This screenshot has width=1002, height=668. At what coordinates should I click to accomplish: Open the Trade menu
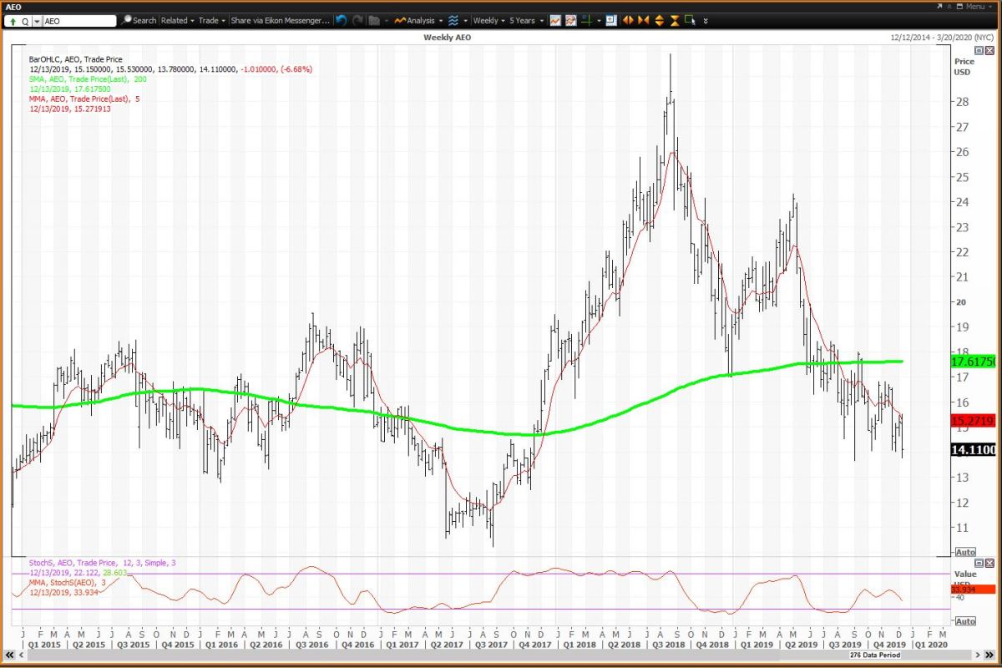211,20
